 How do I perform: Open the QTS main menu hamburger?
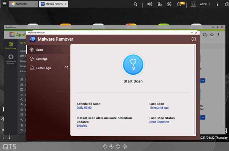click(4, 4)
